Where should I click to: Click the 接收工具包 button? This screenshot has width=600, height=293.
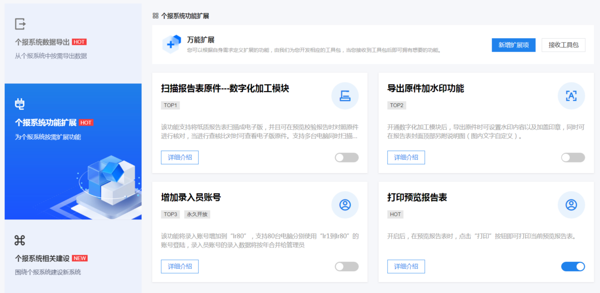point(563,45)
